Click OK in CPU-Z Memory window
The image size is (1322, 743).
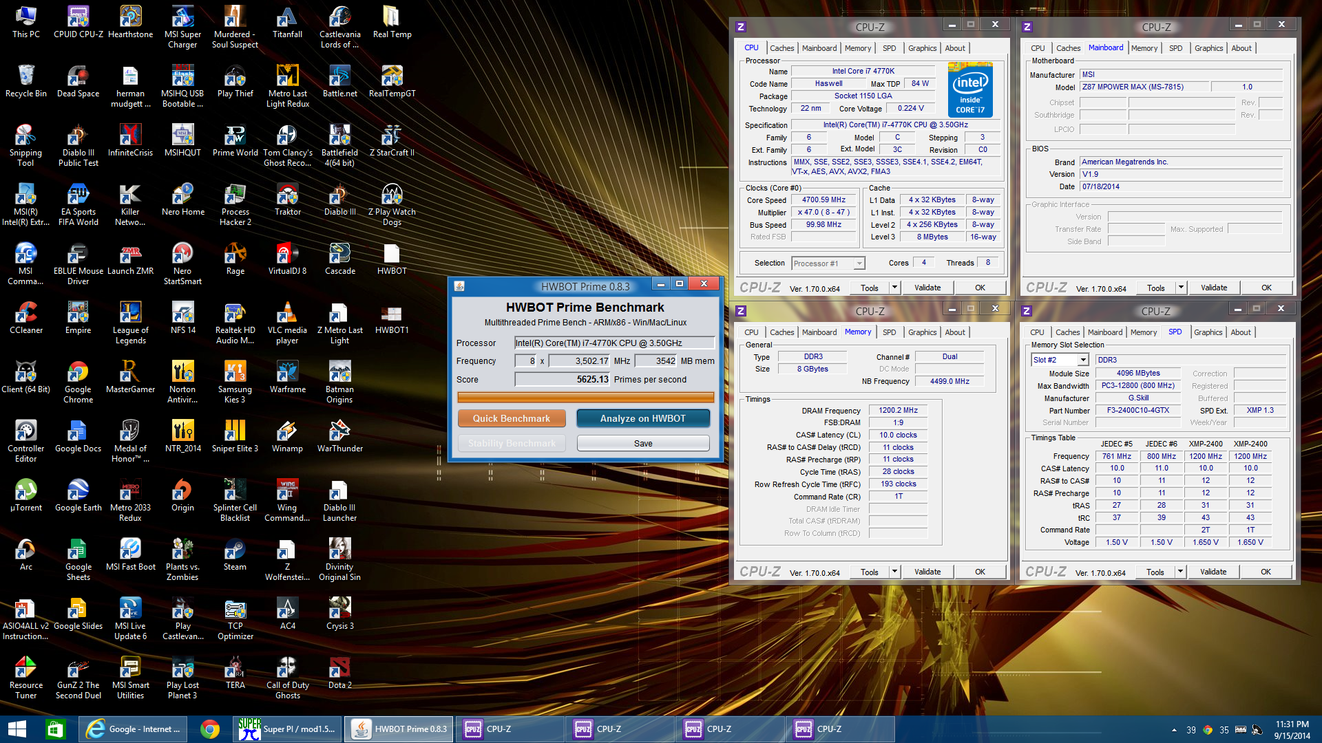click(979, 572)
